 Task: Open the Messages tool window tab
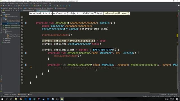(22, 94)
